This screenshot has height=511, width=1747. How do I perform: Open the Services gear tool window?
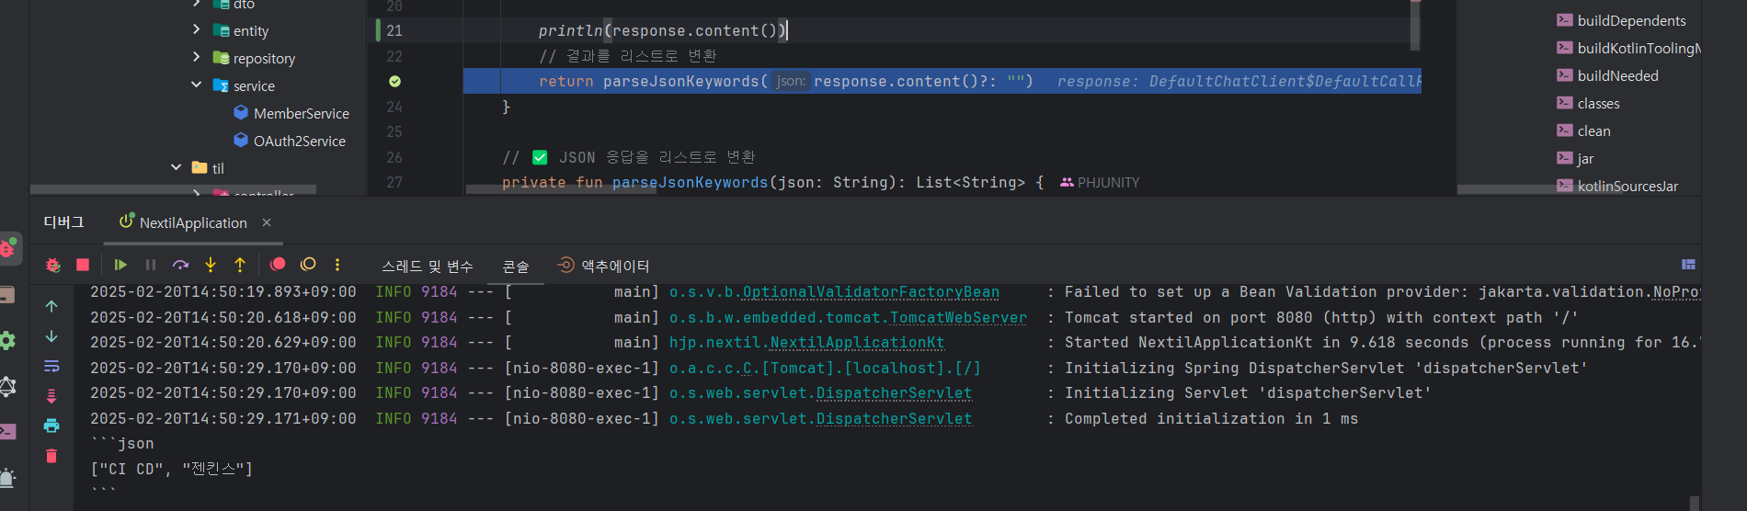pos(7,341)
